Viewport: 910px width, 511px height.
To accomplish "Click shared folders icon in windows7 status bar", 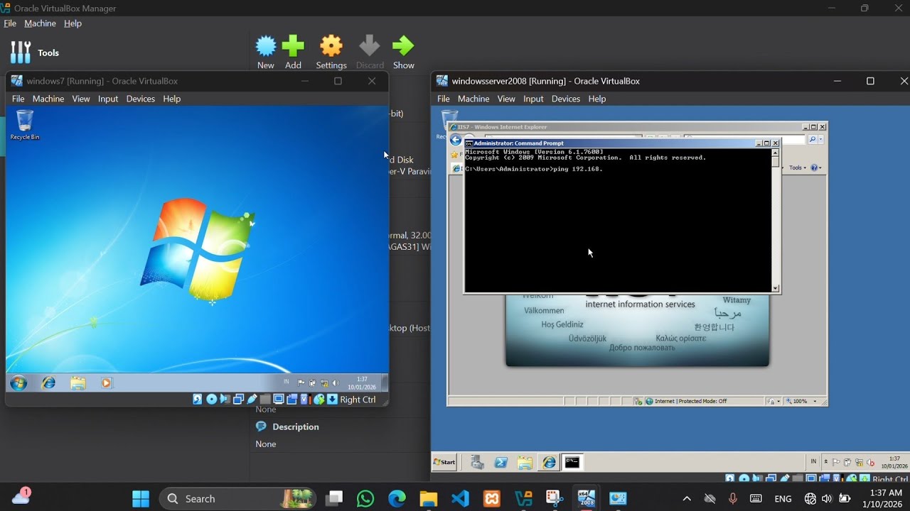I will point(265,400).
